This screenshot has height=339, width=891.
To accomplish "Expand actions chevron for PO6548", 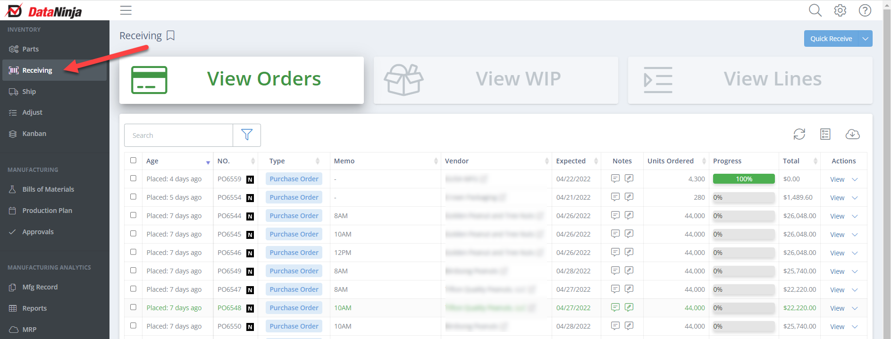I will coord(855,308).
